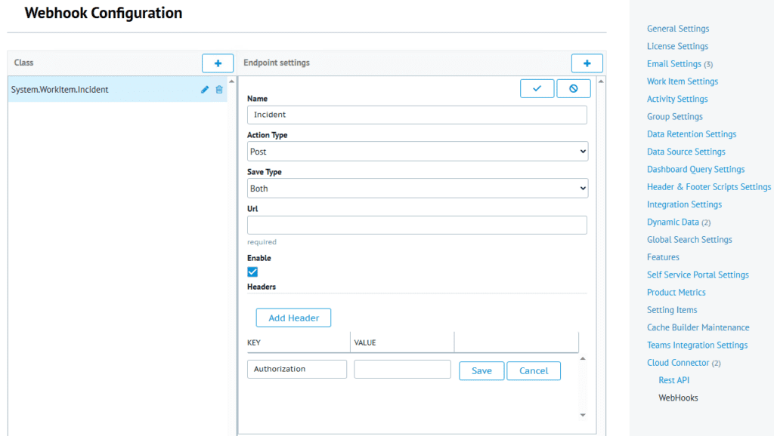Screen dimensions: 774x436
Task: Open General Settings
Action: pos(678,29)
